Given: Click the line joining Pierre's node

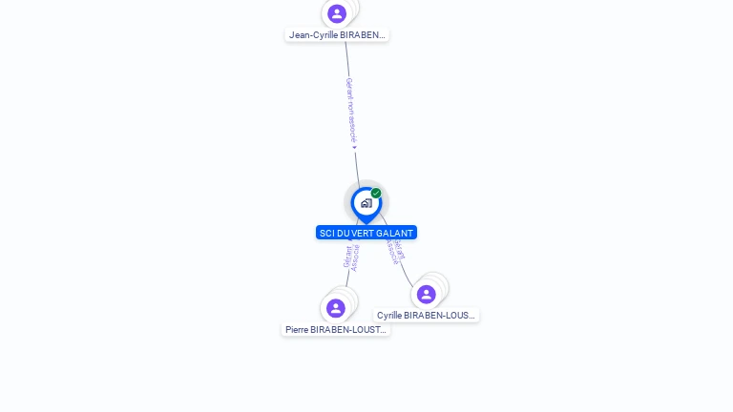Looking at the screenshot, I should [347, 278].
